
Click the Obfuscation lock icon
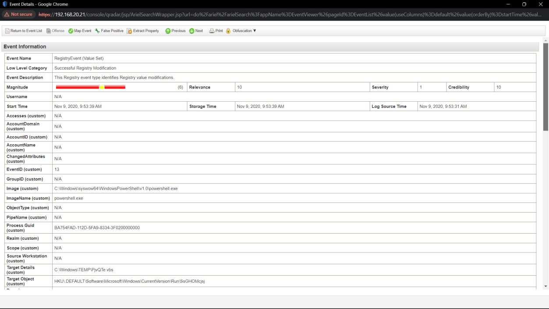pyautogui.click(x=228, y=31)
